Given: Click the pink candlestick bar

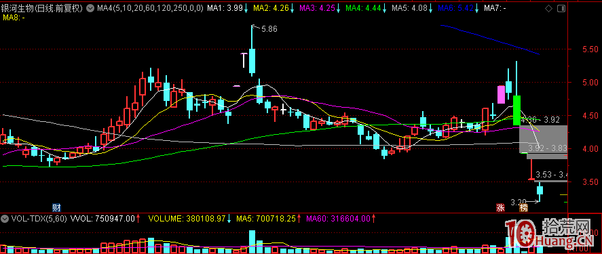Looking at the screenshot, I should tap(501, 95).
